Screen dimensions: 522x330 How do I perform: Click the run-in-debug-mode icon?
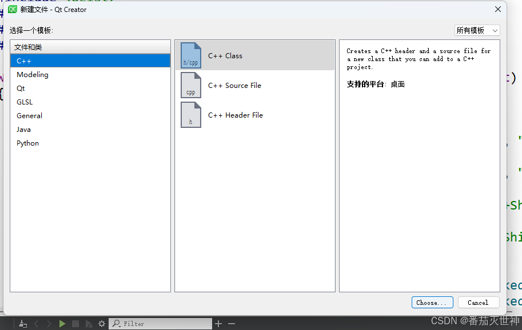[x=89, y=323]
